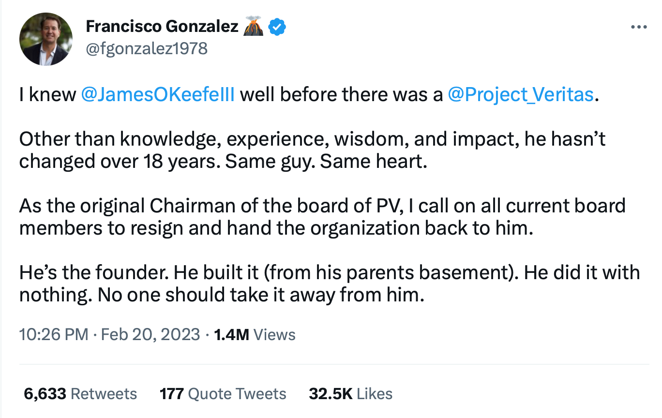
Task: Click the @fgonzalez1978 handle
Action: [147, 48]
